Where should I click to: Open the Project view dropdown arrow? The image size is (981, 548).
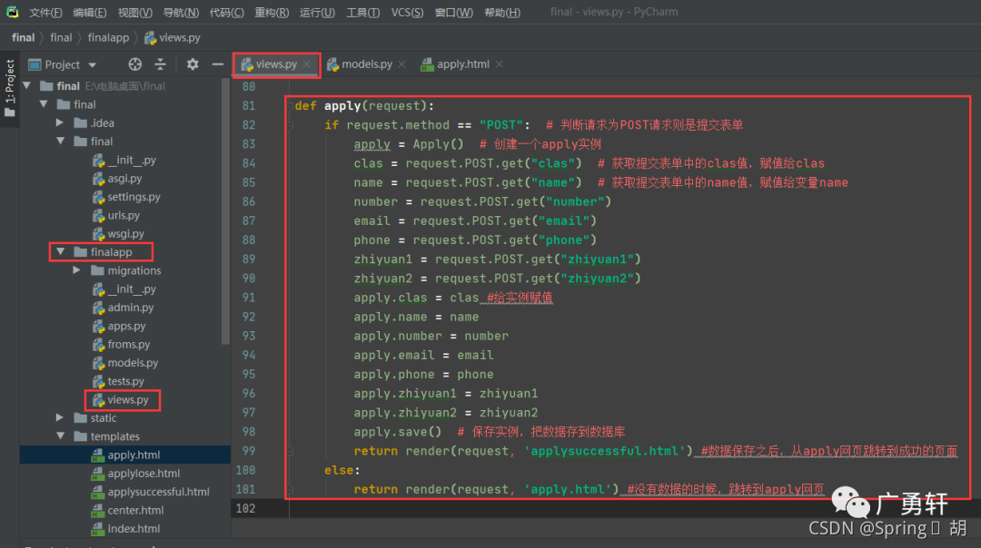pyautogui.click(x=90, y=64)
